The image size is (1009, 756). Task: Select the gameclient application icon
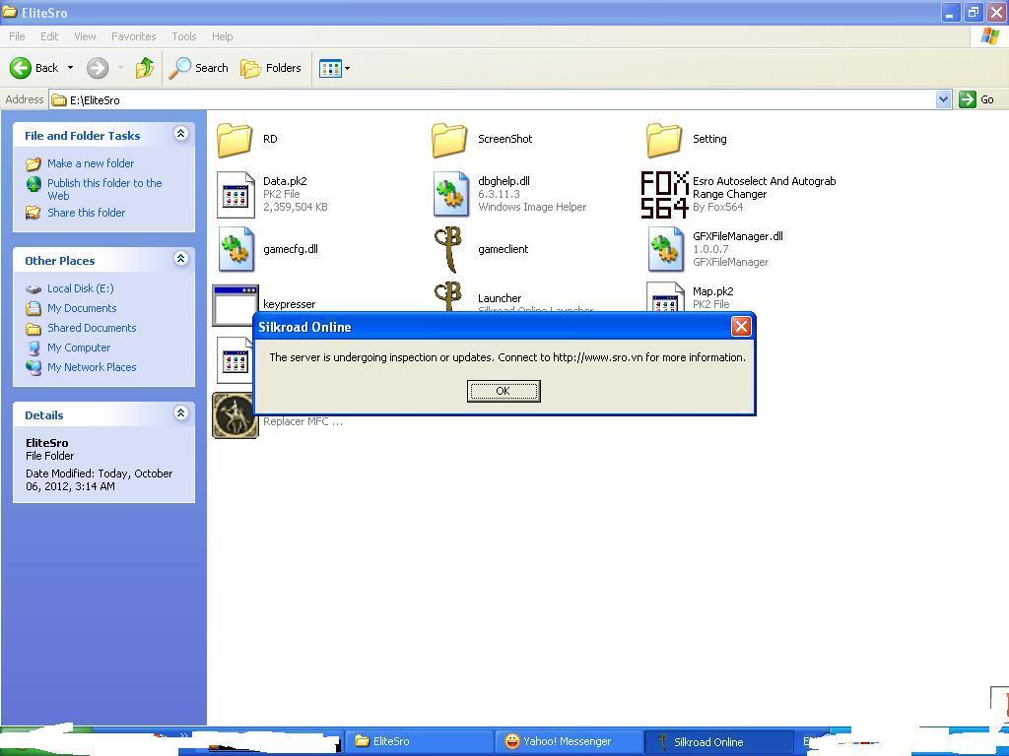[448, 249]
